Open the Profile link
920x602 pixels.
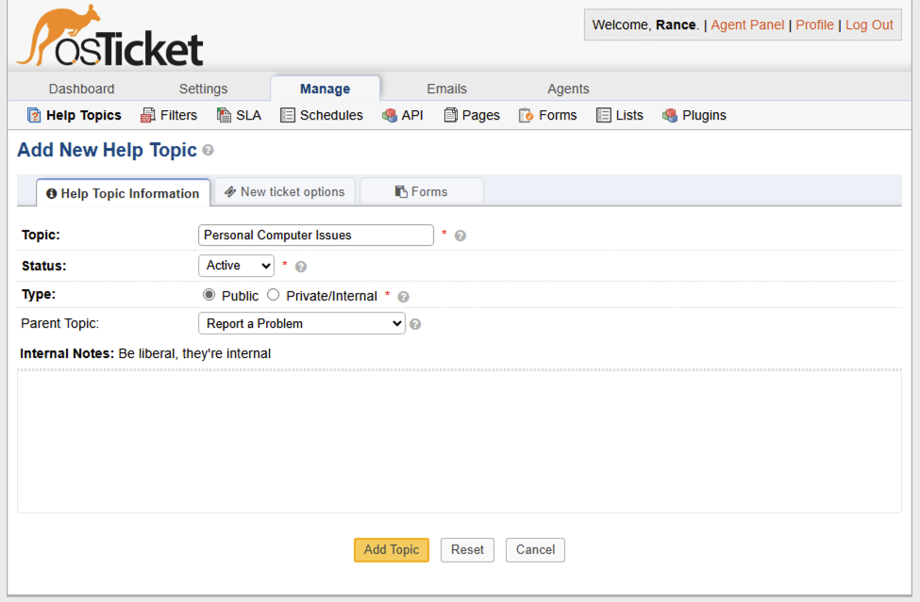pos(814,24)
